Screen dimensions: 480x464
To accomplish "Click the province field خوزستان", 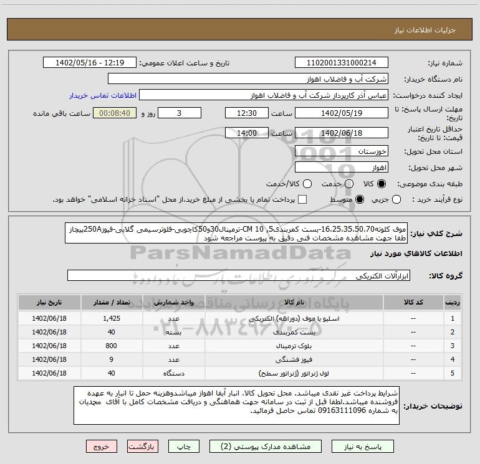I will (342, 151).
